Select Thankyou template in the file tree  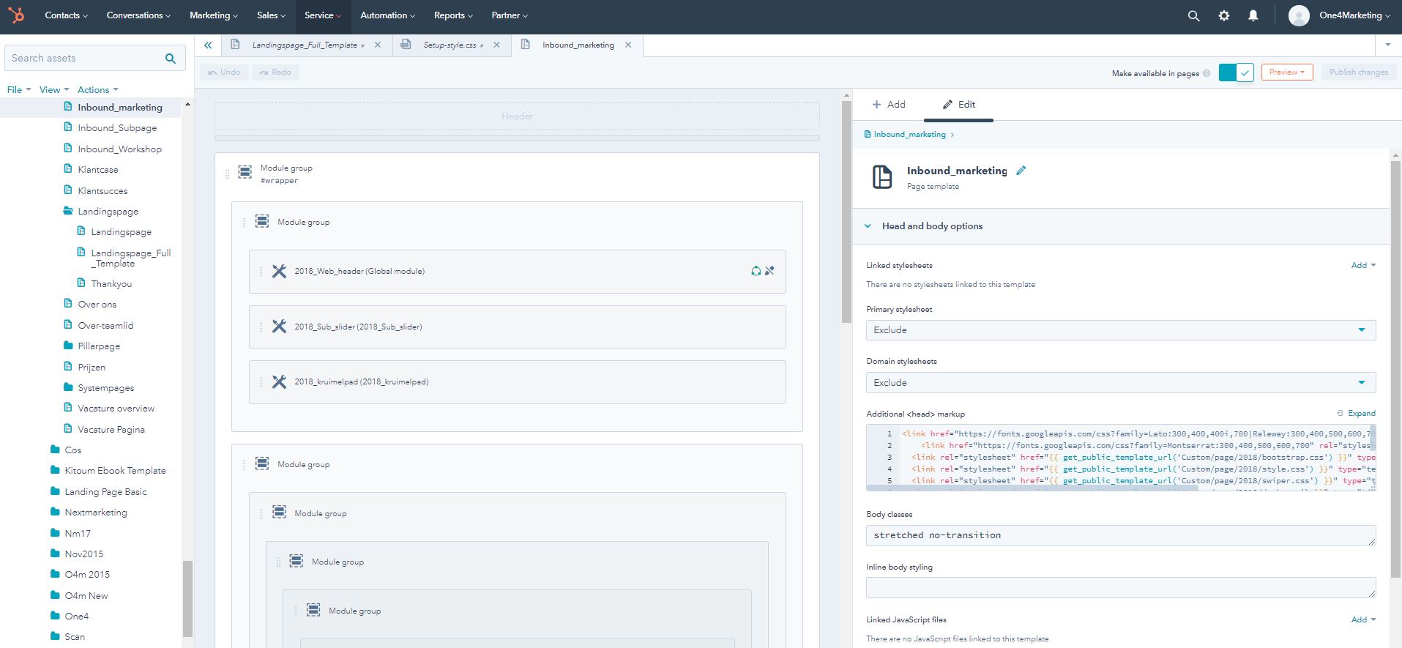pos(111,284)
